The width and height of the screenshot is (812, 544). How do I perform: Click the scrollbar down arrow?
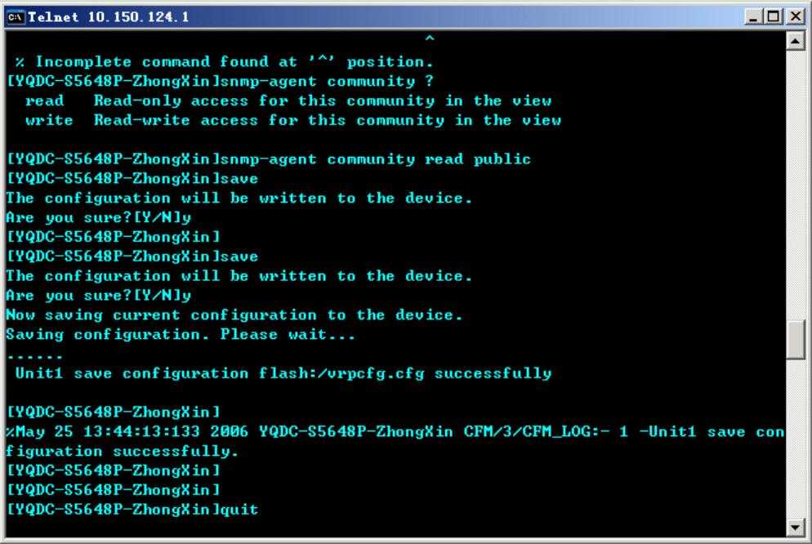795,528
